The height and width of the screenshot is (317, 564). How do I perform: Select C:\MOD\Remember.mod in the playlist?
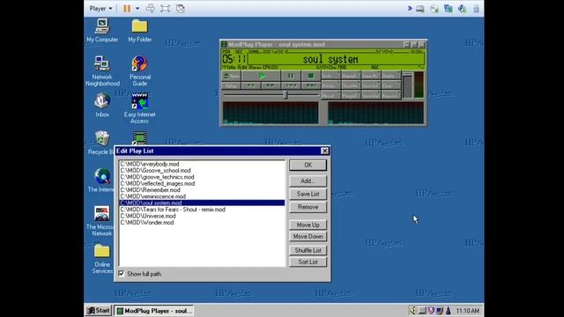(202, 190)
